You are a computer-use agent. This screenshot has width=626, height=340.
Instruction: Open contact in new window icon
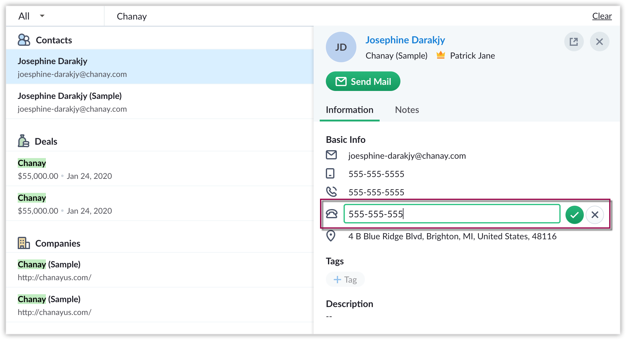[574, 42]
